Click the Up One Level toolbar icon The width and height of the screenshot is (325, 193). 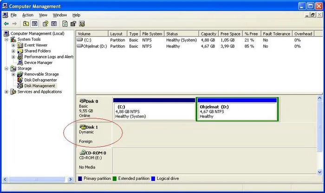click(x=26, y=24)
